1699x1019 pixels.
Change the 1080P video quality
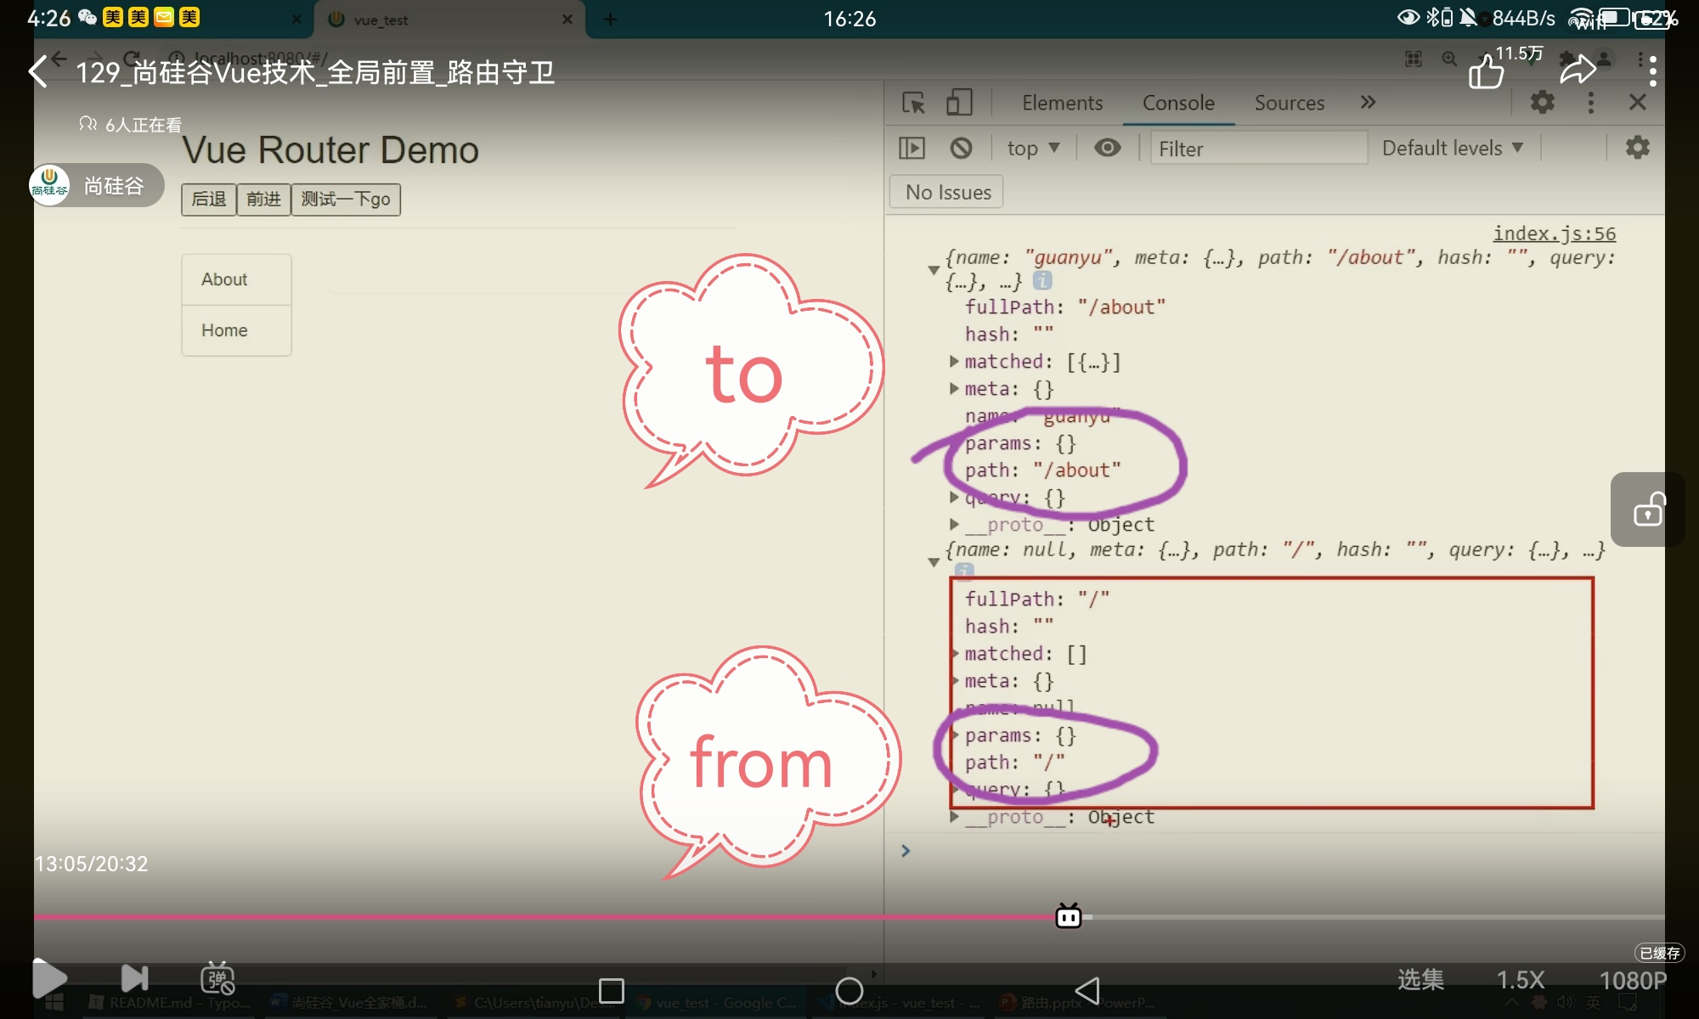point(1633,980)
